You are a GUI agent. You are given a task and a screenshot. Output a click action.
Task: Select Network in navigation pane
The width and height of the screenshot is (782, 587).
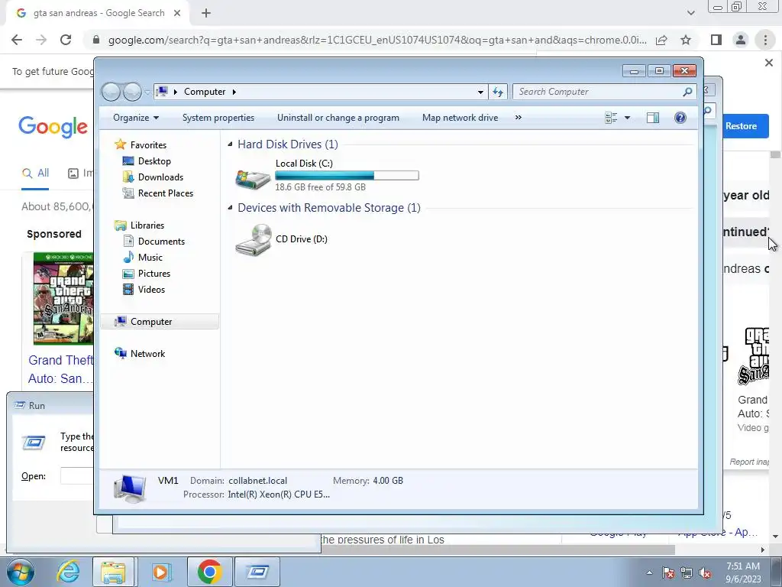[147, 353]
